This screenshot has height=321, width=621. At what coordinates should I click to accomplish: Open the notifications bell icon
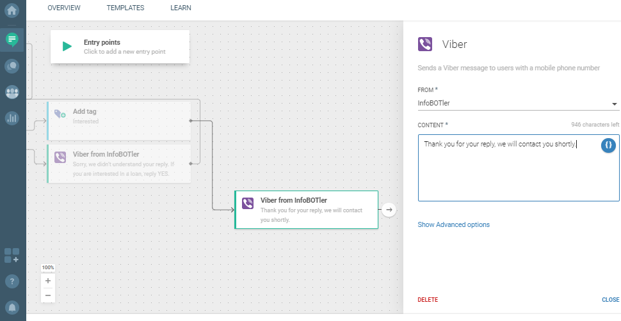coord(12,307)
